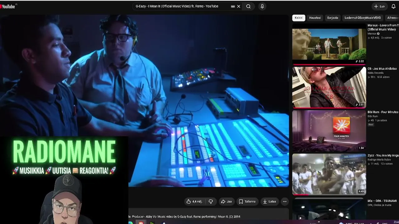399x224 pixels.
Task: Run the search with magnifier button
Action: point(248,6)
